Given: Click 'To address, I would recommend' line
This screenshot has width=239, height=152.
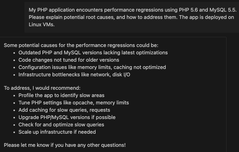Looking at the screenshot, I should pos(42,88).
